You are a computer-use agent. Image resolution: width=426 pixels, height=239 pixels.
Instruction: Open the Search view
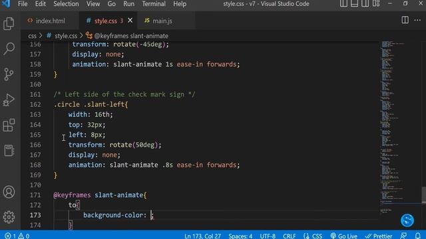pos(9,48)
